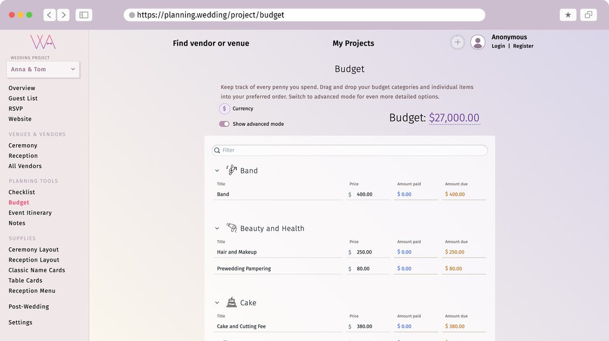The height and width of the screenshot is (341, 609).
Task: Click the dashed plus icon in the header
Action: coord(457,42)
